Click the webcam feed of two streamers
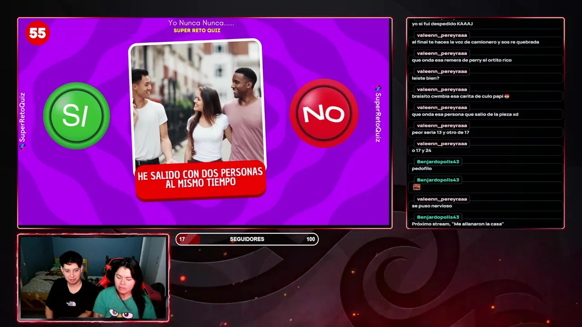The height and width of the screenshot is (327, 582). (x=93, y=277)
